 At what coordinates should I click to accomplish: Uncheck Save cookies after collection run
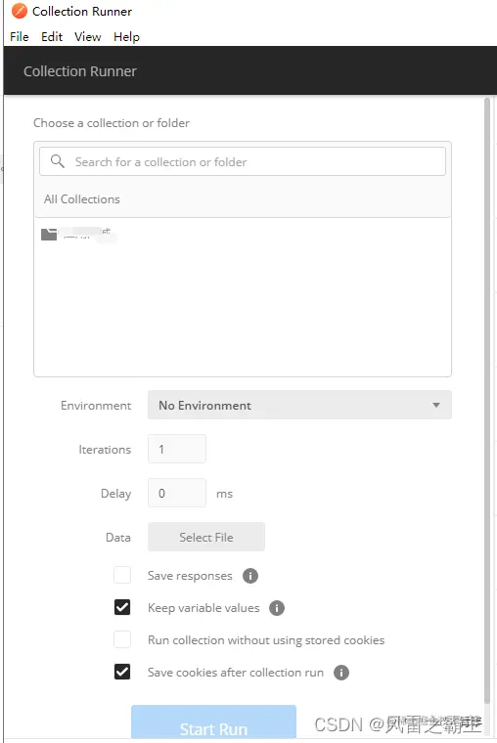(x=122, y=672)
